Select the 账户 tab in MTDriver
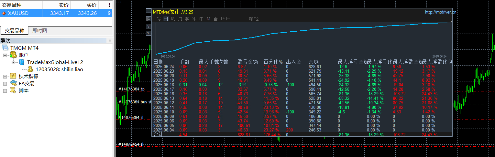This screenshot has height=157, width=495. tap(225, 19)
